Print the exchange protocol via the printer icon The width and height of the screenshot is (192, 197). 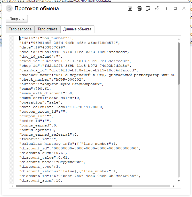[139, 9]
